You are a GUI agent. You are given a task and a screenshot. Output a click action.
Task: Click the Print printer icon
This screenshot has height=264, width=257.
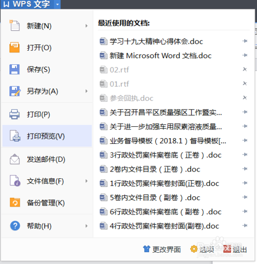(x=14, y=114)
